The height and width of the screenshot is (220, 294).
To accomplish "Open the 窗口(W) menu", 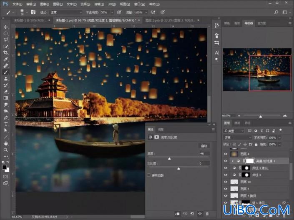I will point(140,4).
